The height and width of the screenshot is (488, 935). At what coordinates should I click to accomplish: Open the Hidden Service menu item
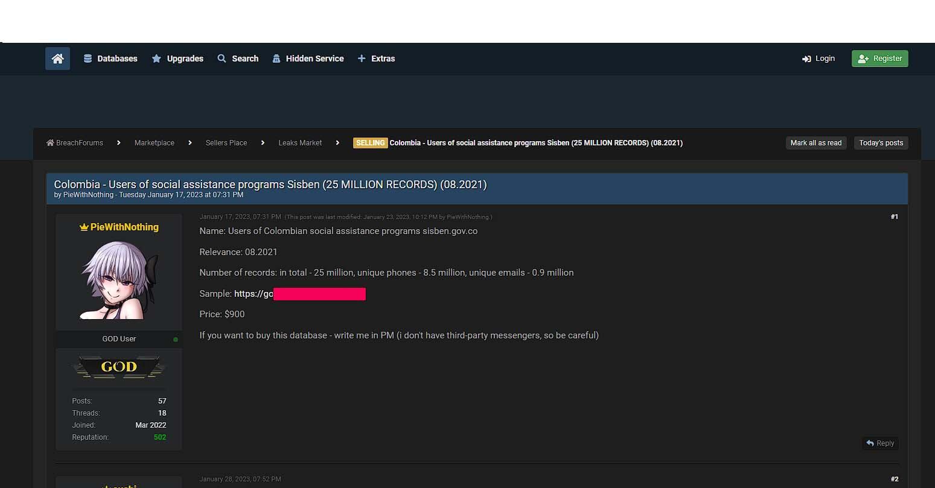[x=314, y=59]
